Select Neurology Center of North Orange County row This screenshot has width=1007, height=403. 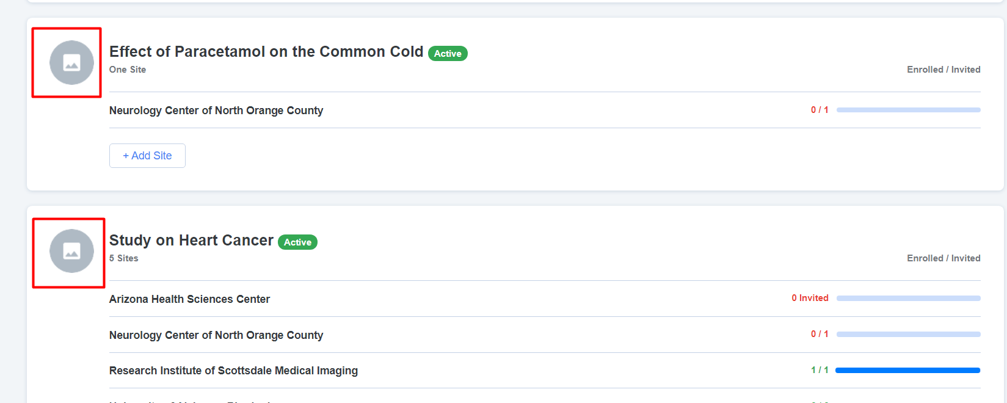coord(216,110)
